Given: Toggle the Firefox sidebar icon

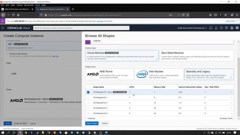Looking at the screenshot, I should click(x=216, y=15).
